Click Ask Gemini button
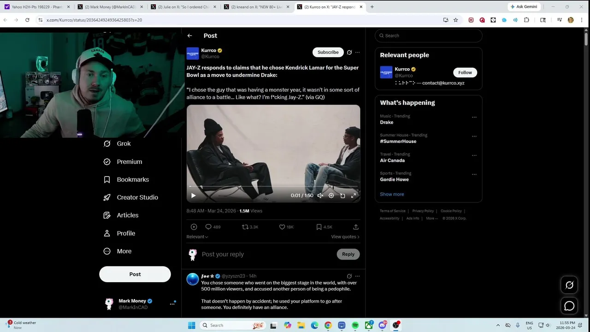Image resolution: width=590 pixels, height=332 pixels. click(x=524, y=7)
